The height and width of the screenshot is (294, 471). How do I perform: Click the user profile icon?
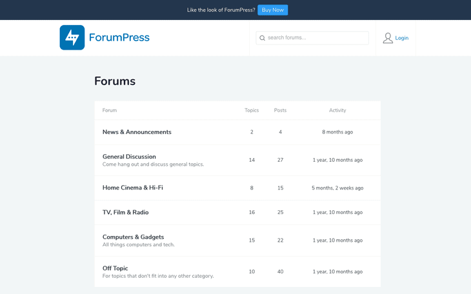click(x=388, y=38)
